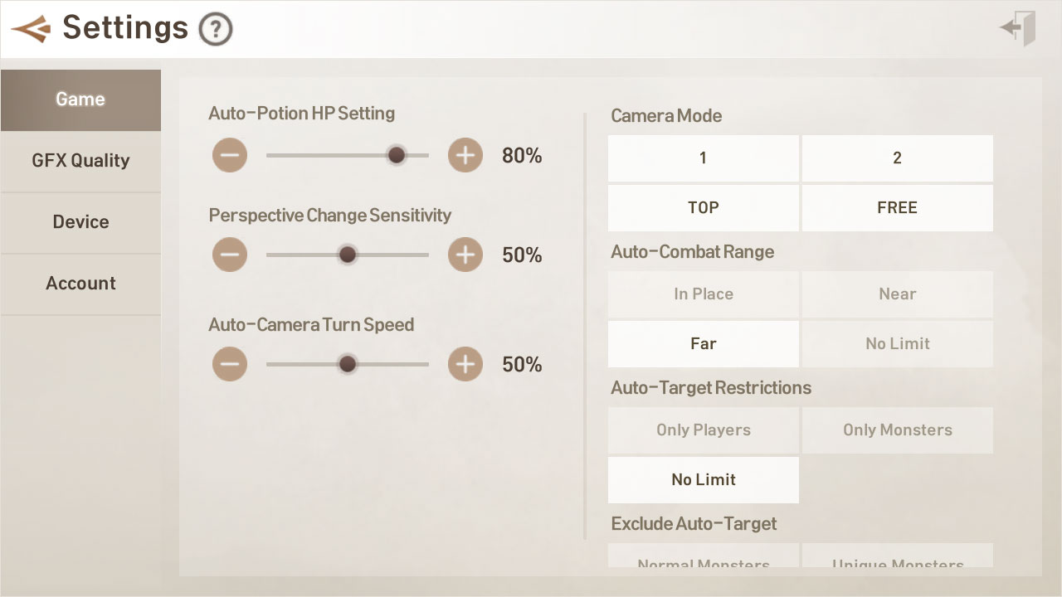
Task: Open the help question mark icon
Action: (x=214, y=28)
